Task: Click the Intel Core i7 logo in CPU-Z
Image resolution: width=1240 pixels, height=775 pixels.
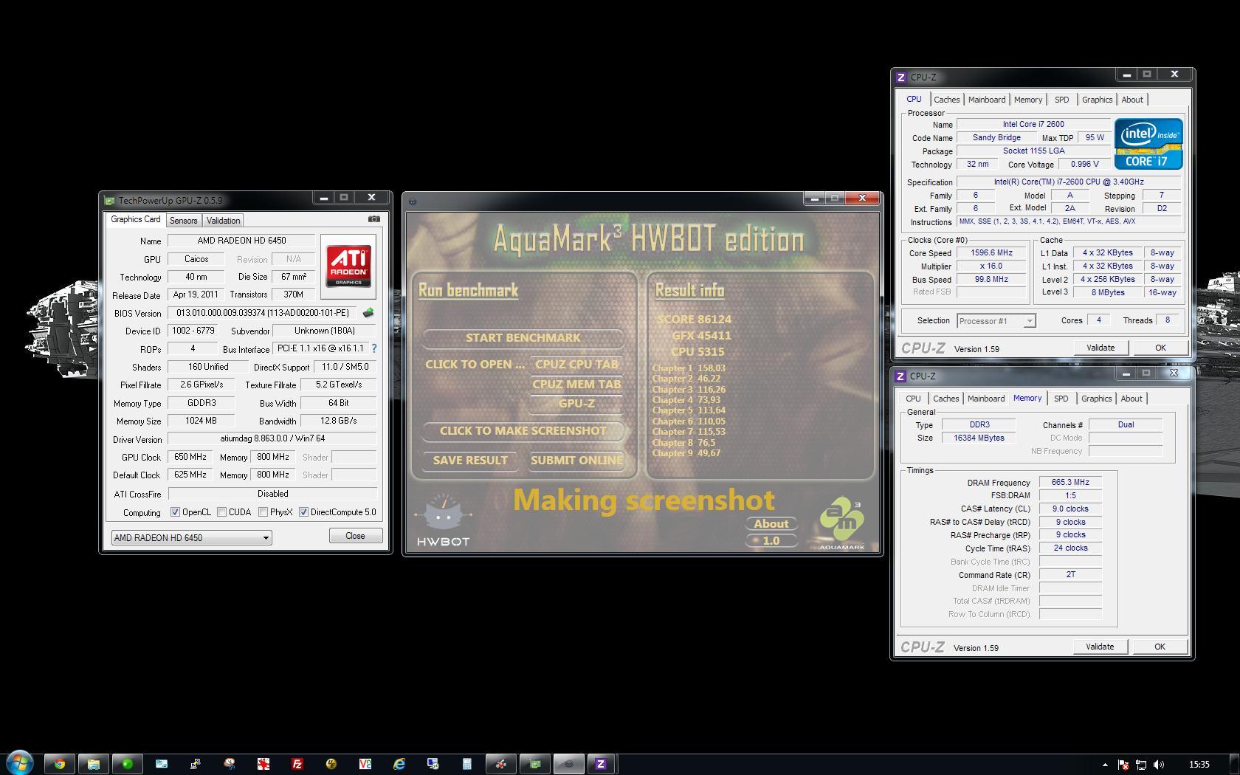Action: pyautogui.click(x=1148, y=144)
